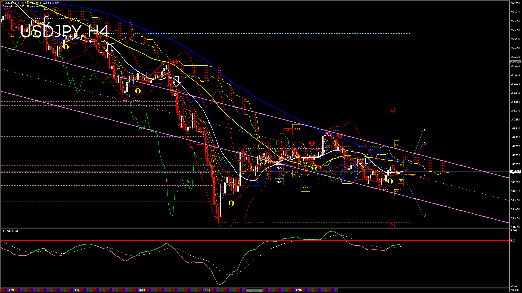Click the upper D pivot box
This screenshot has width=522, height=293.
(x=401, y=164)
